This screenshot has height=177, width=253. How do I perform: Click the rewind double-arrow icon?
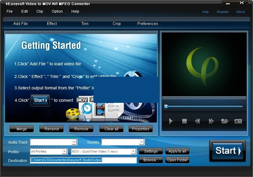point(197,121)
